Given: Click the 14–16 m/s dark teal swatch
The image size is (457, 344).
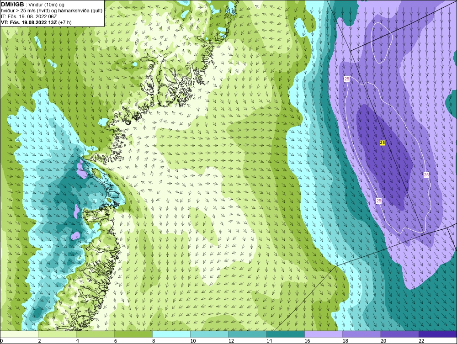Looking at the screenshot, I should pyautogui.click(x=286, y=334).
